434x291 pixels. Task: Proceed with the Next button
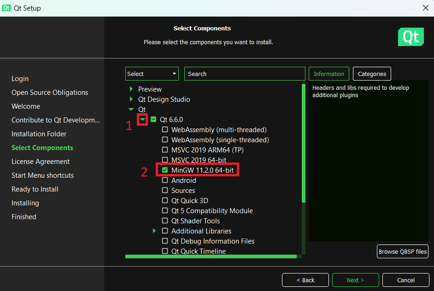(355, 280)
